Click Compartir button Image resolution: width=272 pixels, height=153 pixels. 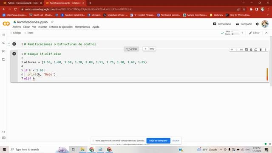click(x=244, y=24)
